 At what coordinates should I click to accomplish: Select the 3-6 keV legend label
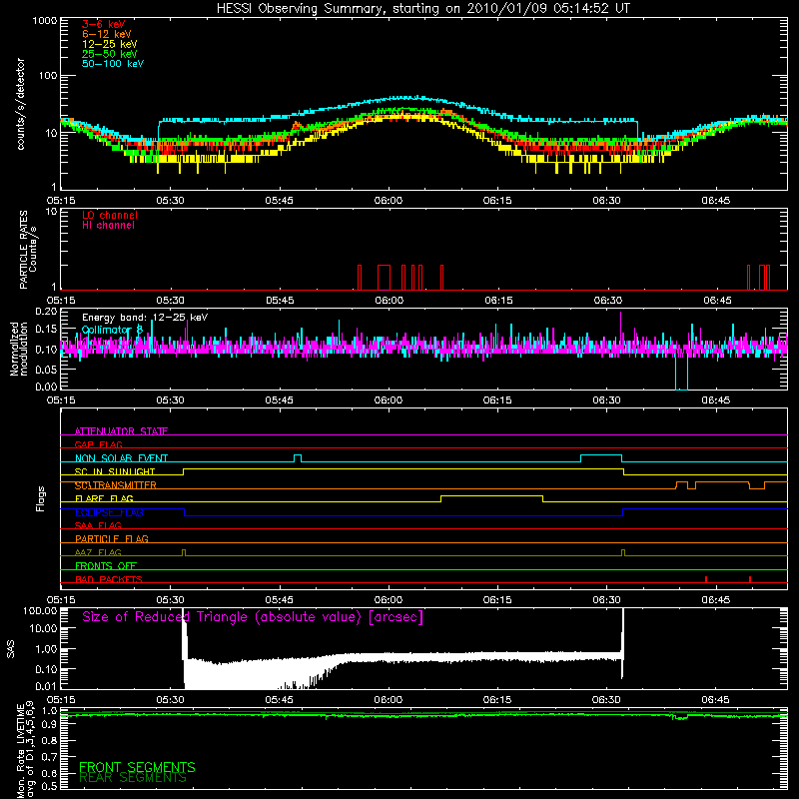pyautogui.click(x=104, y=24)
